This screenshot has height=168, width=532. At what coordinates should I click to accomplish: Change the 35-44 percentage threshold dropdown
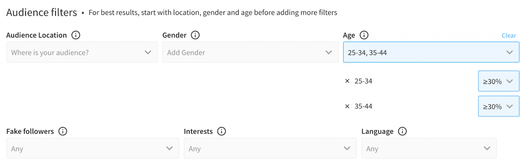coord(498,106)
